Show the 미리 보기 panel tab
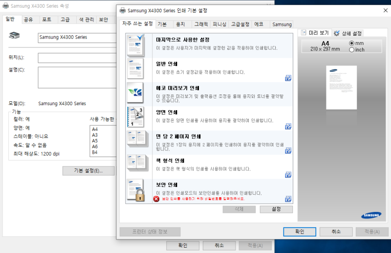The width and height of the screenshot is (391, 253). [x=315, y=33]
